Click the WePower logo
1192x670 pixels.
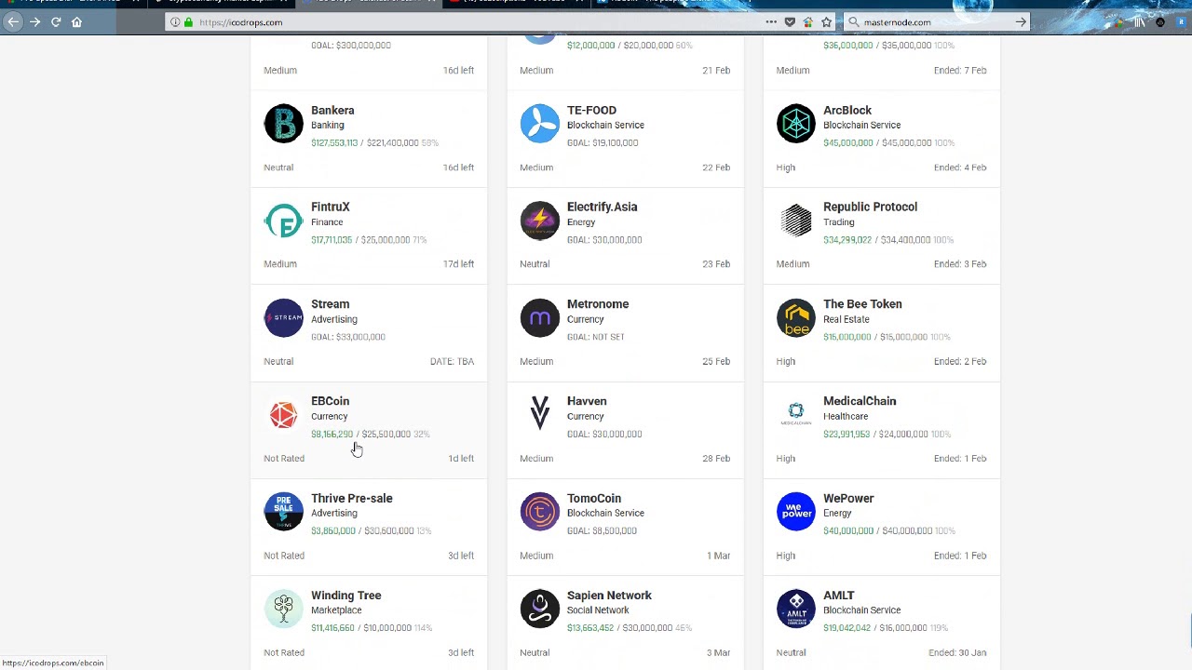(795, 512)
